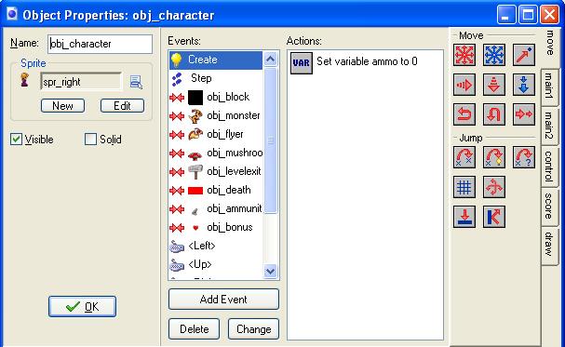Select the obj_death collision event

[216, 191]
